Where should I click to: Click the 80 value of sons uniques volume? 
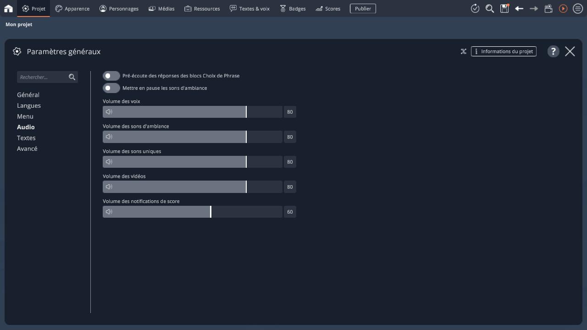coord(290,162)
